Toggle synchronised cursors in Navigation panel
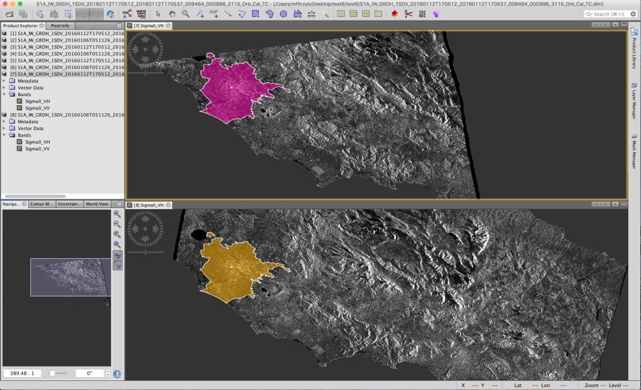Viewport: 641px width, 390px height. pyautogui.click(x=117, y=265)
